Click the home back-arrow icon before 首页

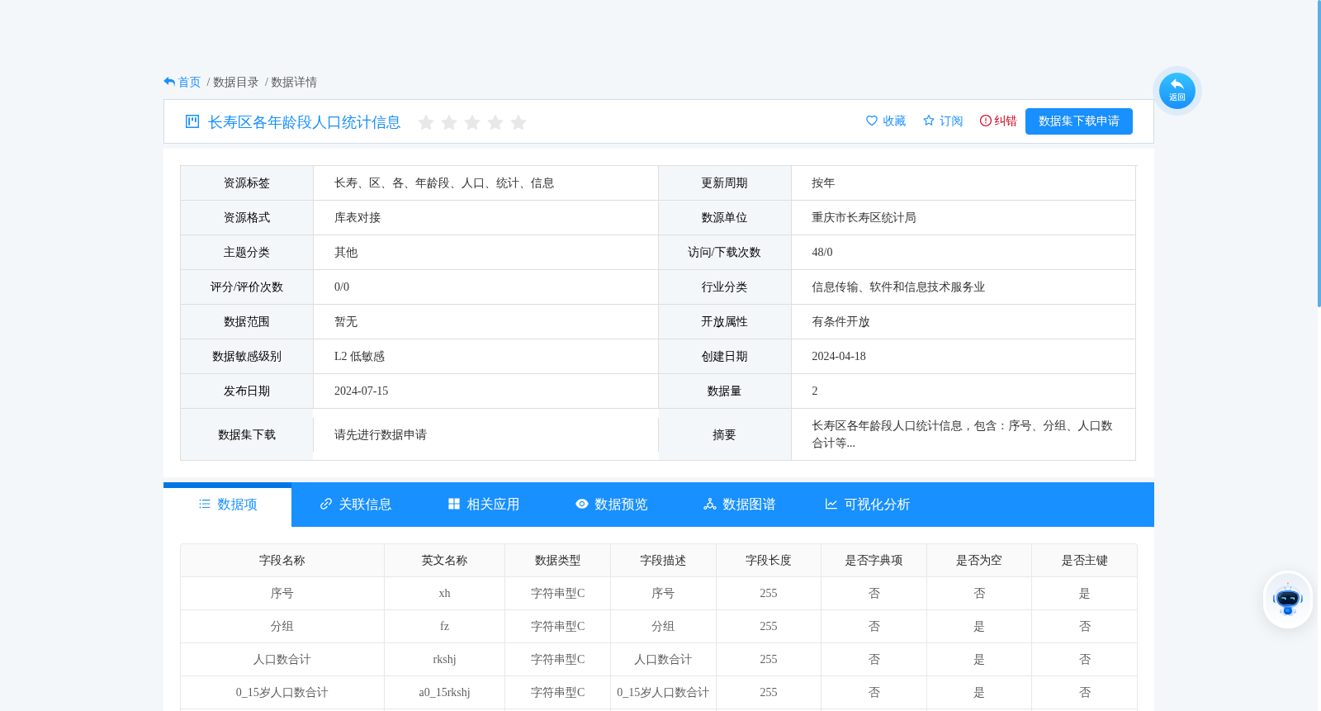click(169, 82)
